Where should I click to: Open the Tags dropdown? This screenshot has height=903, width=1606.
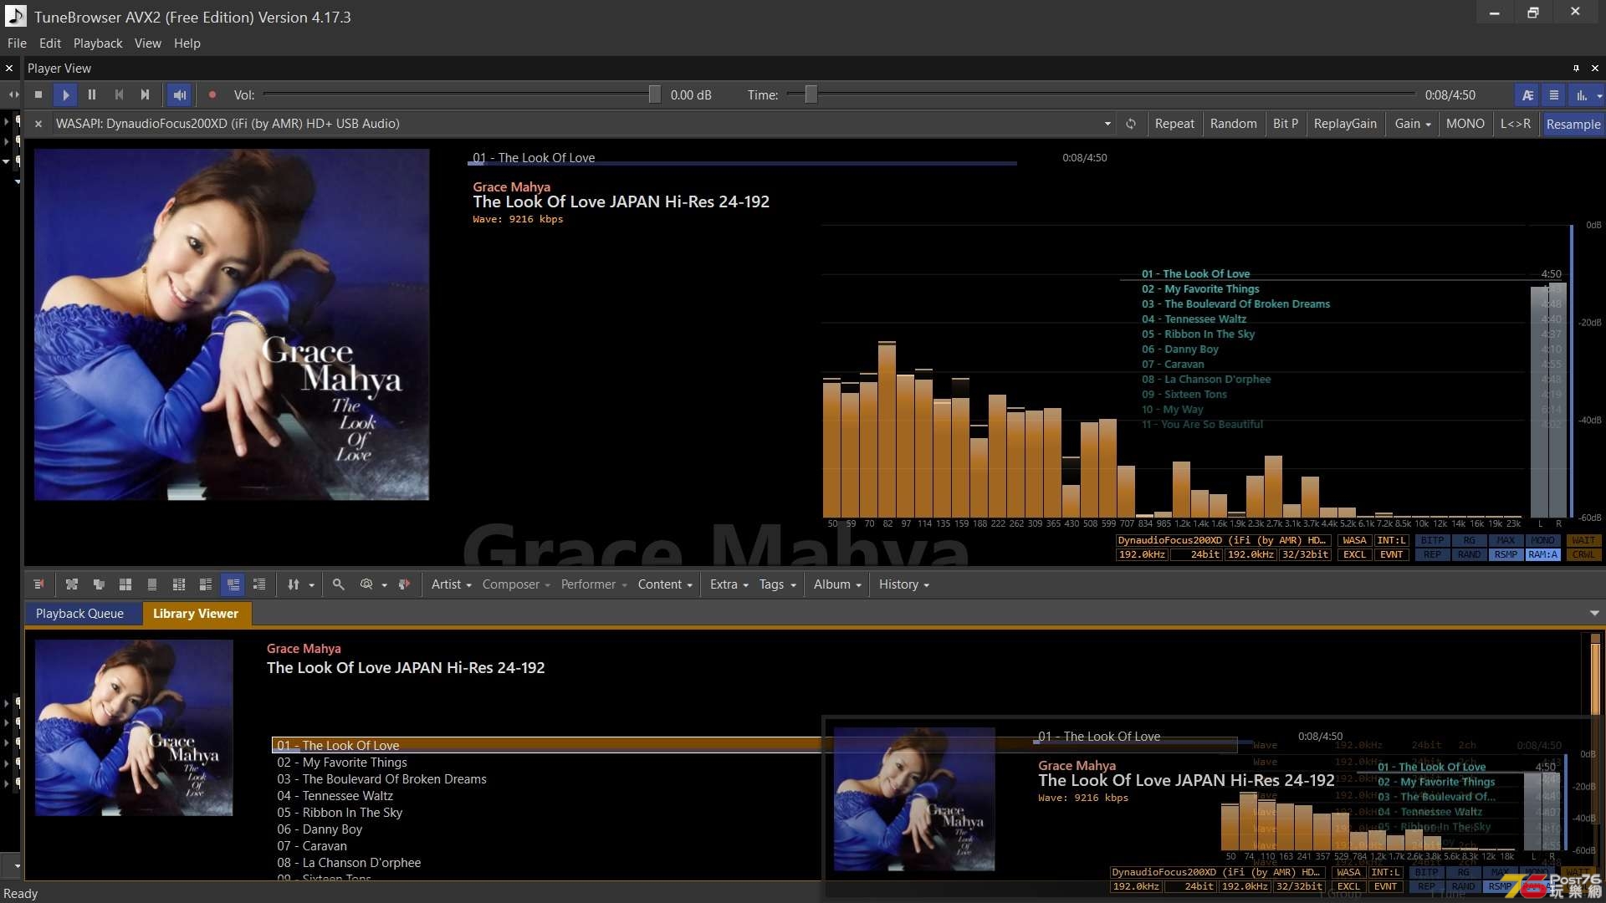(x=777, y=584)
